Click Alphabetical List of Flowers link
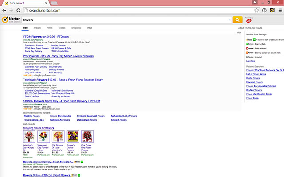 (x=124, y=116)
